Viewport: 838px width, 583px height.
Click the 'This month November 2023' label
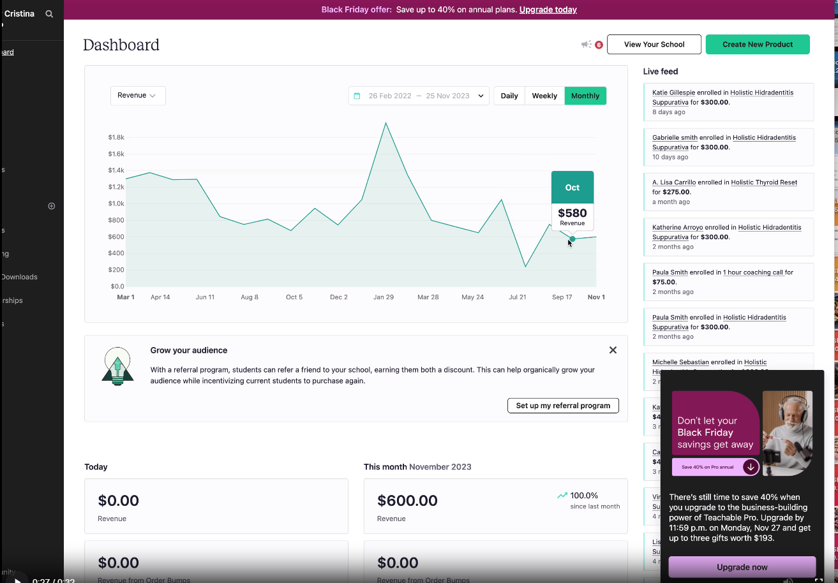tap(417, 467)
